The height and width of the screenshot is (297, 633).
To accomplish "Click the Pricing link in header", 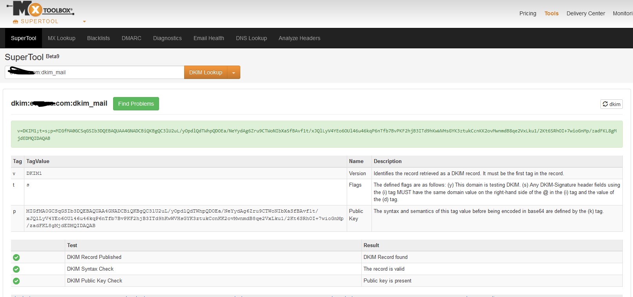I will [x=528, y=13].
